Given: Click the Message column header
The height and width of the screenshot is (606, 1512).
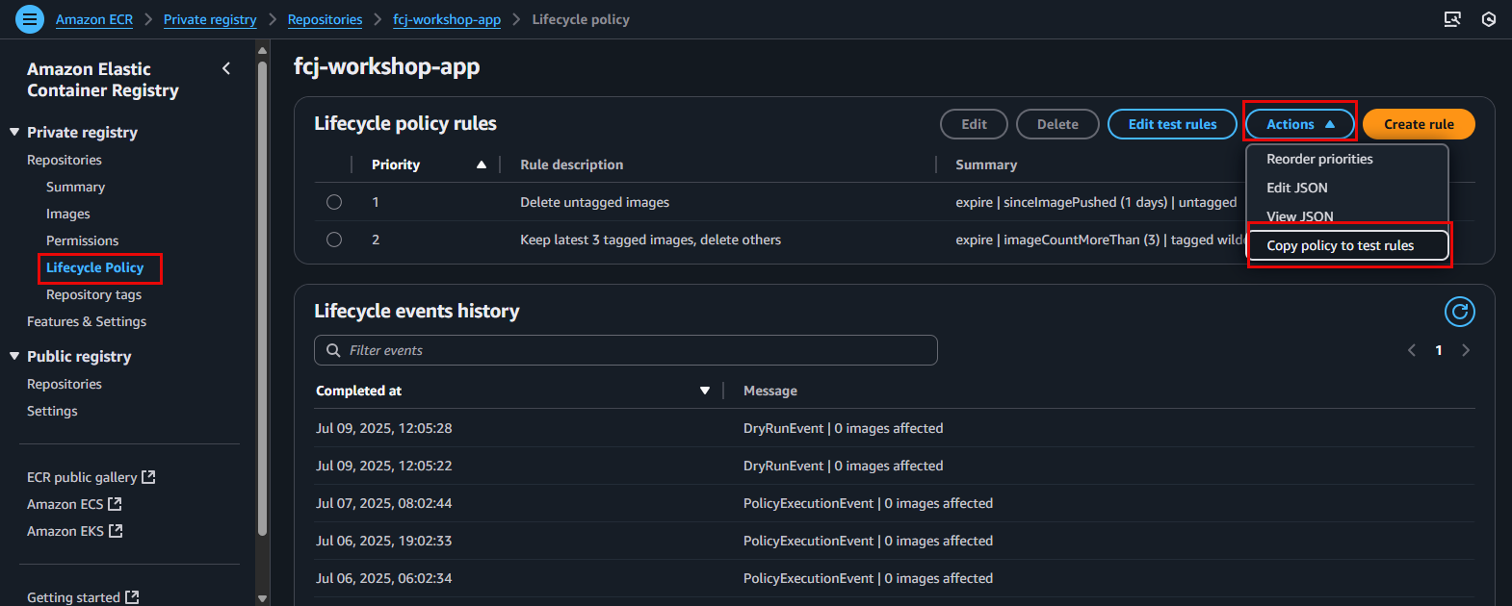Looking at the screenshot, I should (769, 391).
